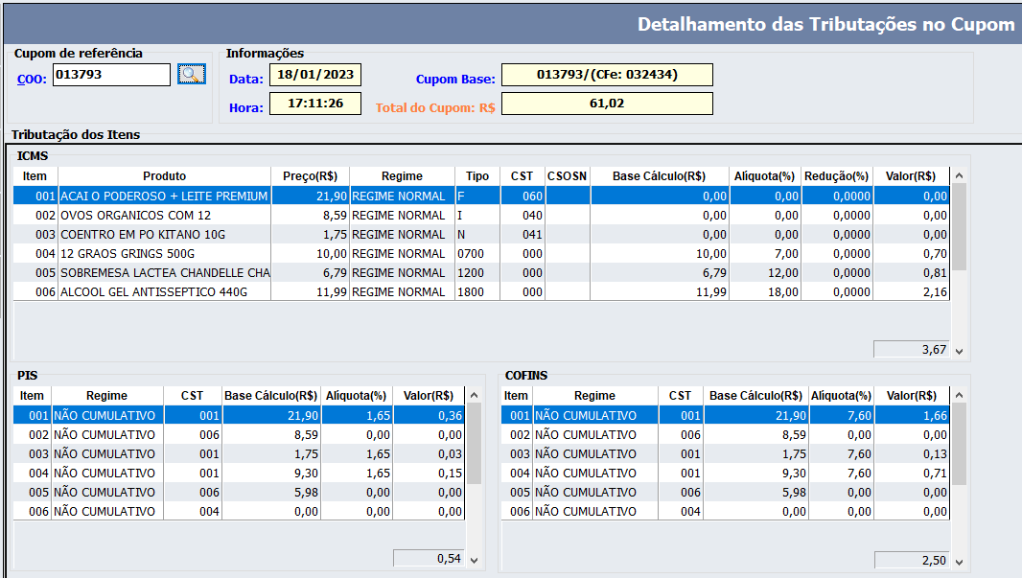This screenshot has width=1022, height=578.
Task: Click the Alíquota(%) column header in ICMS
Action: click(764, 176)
